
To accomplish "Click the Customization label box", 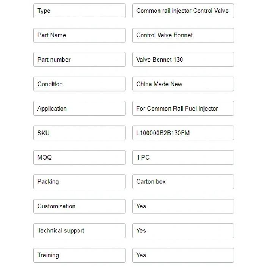I will coord(79,206).
